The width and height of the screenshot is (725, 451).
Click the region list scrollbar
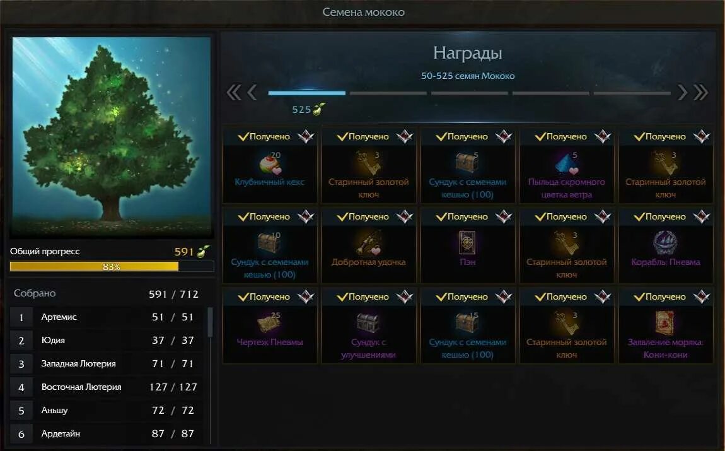211,322
